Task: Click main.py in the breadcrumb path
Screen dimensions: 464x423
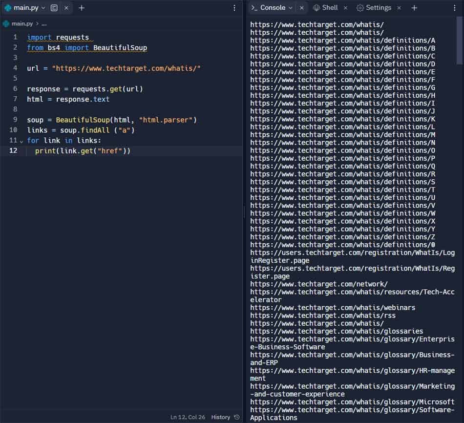Action: 21,23
